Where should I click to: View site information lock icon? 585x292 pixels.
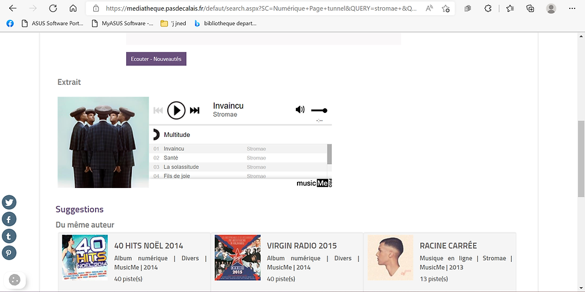(96, 8)
